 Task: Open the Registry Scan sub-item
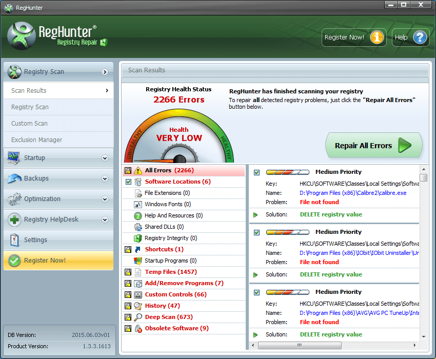[58, 107]
